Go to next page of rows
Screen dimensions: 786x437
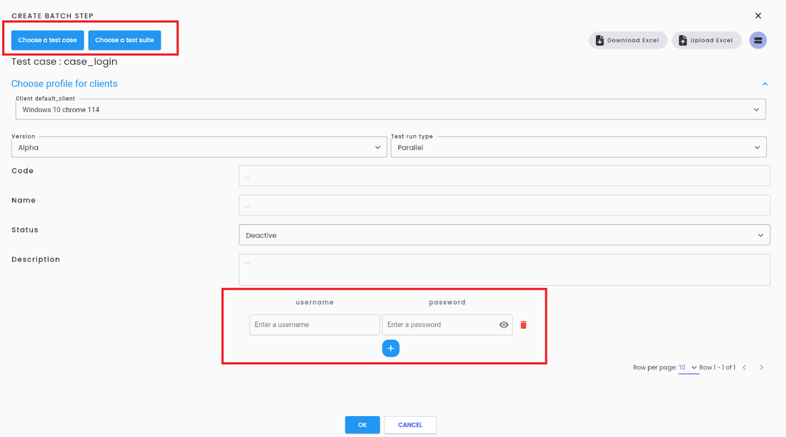(x=761, y=368)
